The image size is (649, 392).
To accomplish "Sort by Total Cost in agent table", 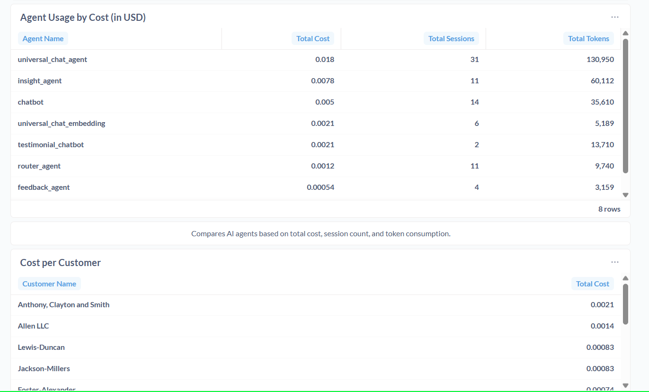I will click(x=313, y=39).
